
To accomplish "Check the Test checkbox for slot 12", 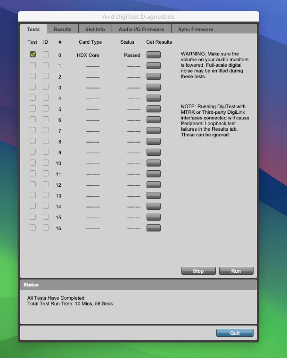I will (x=33, y=184).
